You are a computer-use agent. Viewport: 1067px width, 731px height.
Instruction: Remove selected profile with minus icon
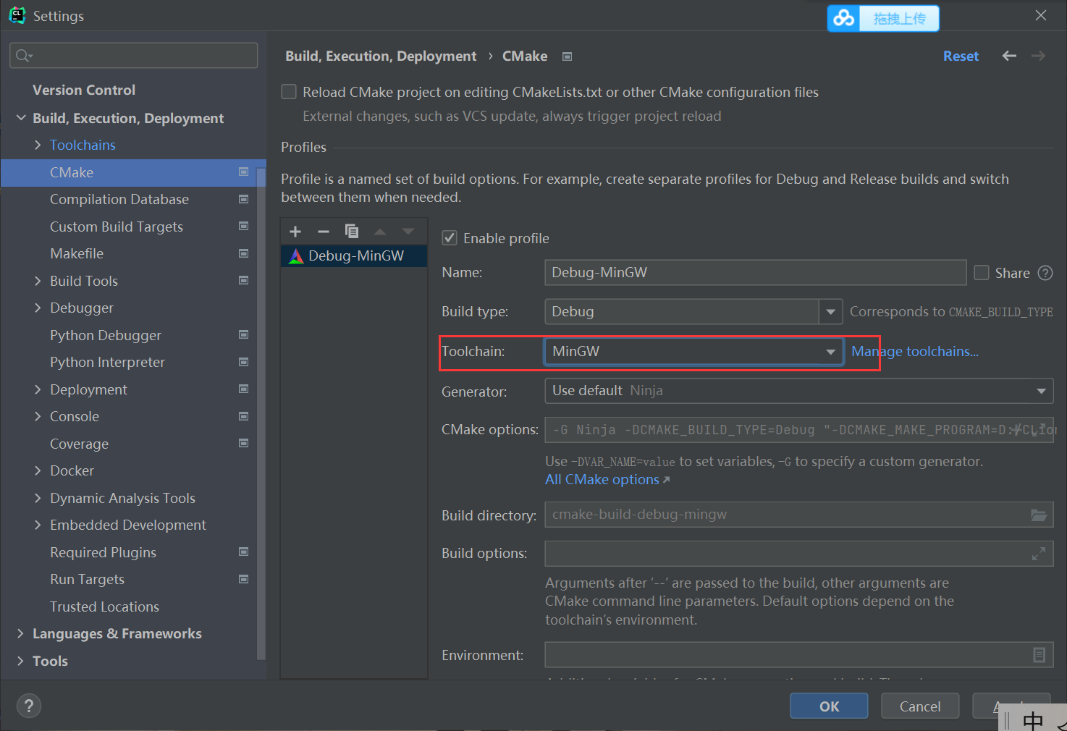[324, 232]
